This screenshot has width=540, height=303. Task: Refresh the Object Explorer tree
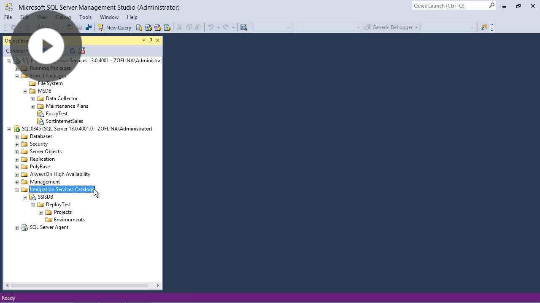coord(72,50)
